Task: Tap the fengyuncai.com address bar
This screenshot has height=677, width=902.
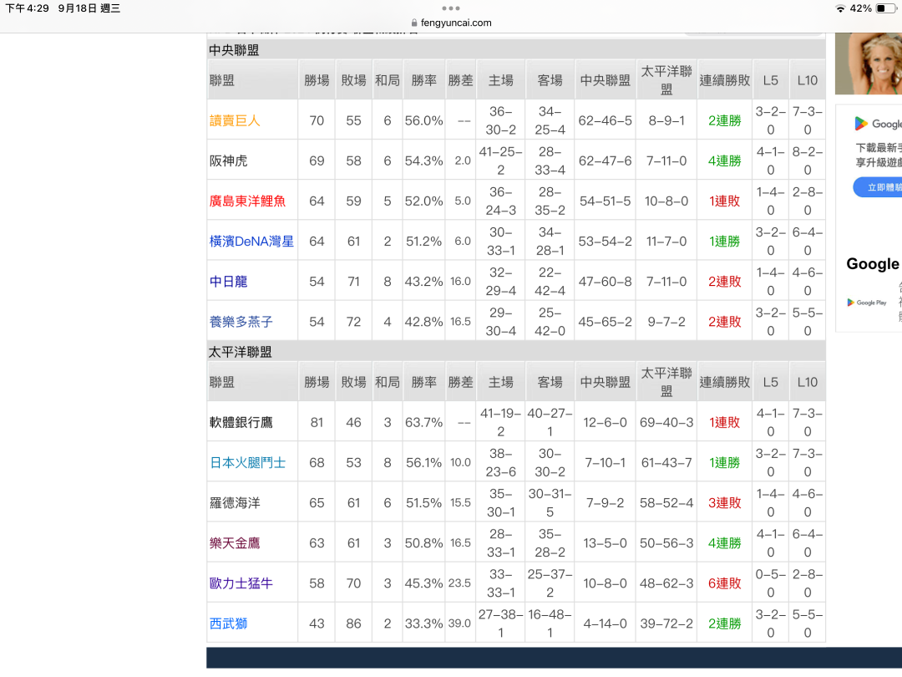Action: click(451, 23)
